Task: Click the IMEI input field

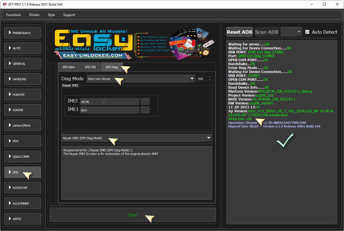Action: 110,102
